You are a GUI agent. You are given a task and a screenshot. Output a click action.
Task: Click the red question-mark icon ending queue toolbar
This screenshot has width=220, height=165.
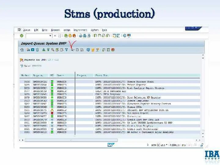click(113, 50)
